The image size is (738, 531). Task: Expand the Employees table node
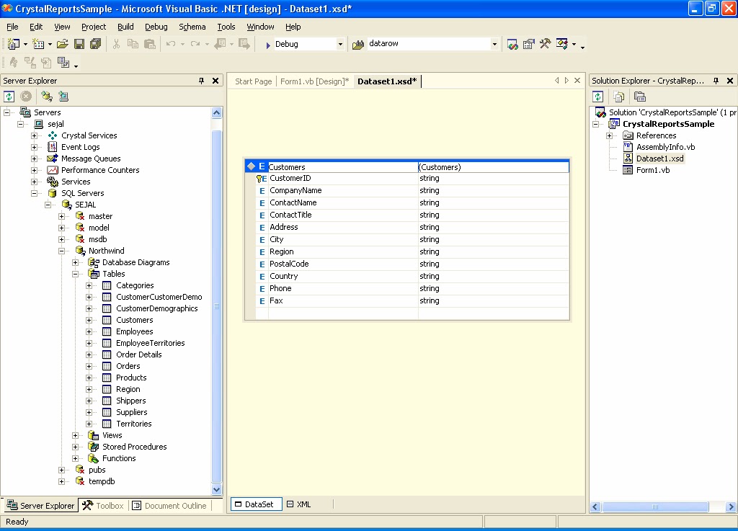(89, 331)
